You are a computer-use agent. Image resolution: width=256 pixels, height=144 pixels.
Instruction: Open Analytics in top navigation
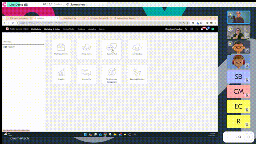pyautogui.click(x=92, y=29)
